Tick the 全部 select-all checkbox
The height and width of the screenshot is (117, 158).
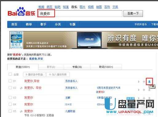(x=10, y=74)
